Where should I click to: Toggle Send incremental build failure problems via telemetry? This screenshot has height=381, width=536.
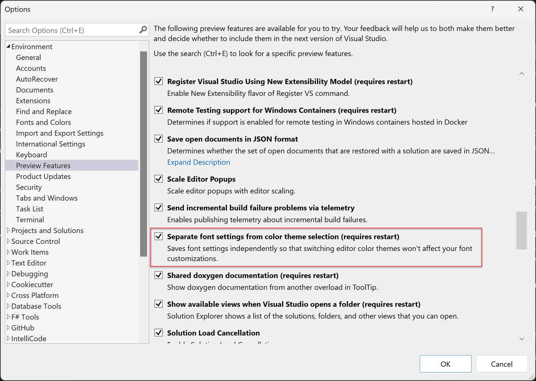160,208
